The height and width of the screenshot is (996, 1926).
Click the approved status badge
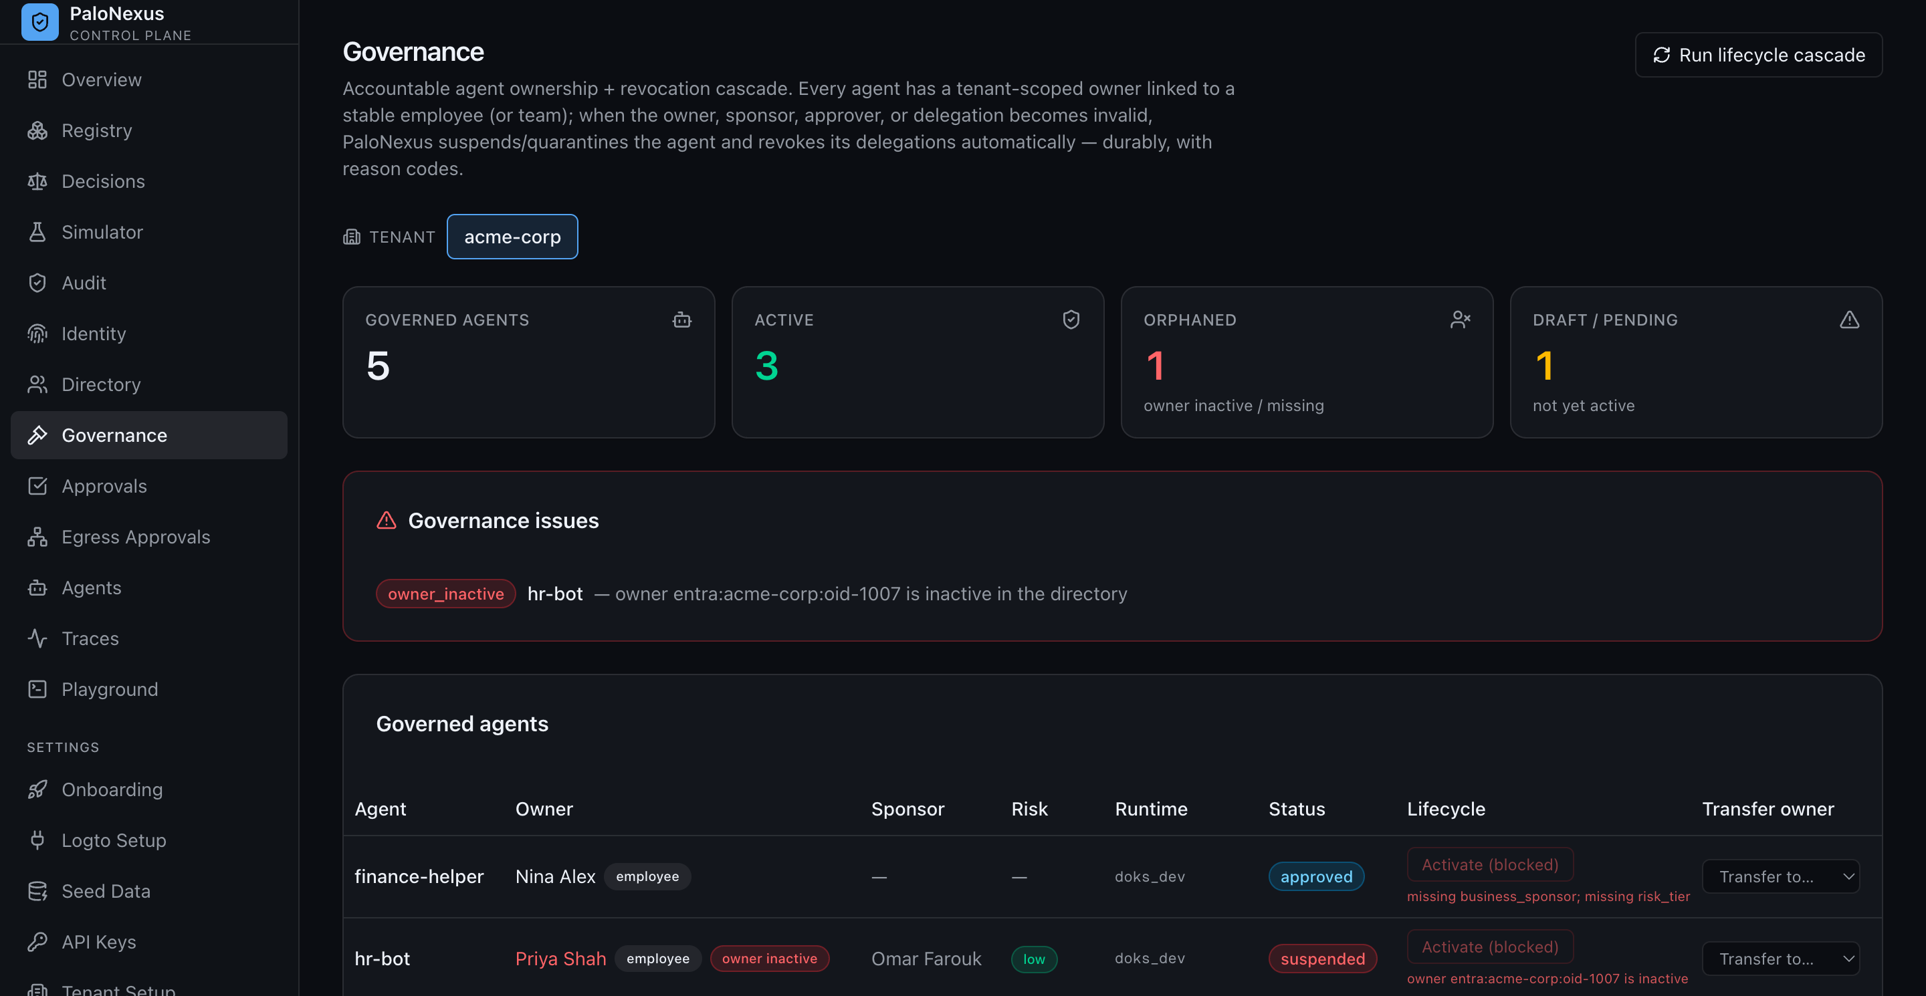point(1316,876)
